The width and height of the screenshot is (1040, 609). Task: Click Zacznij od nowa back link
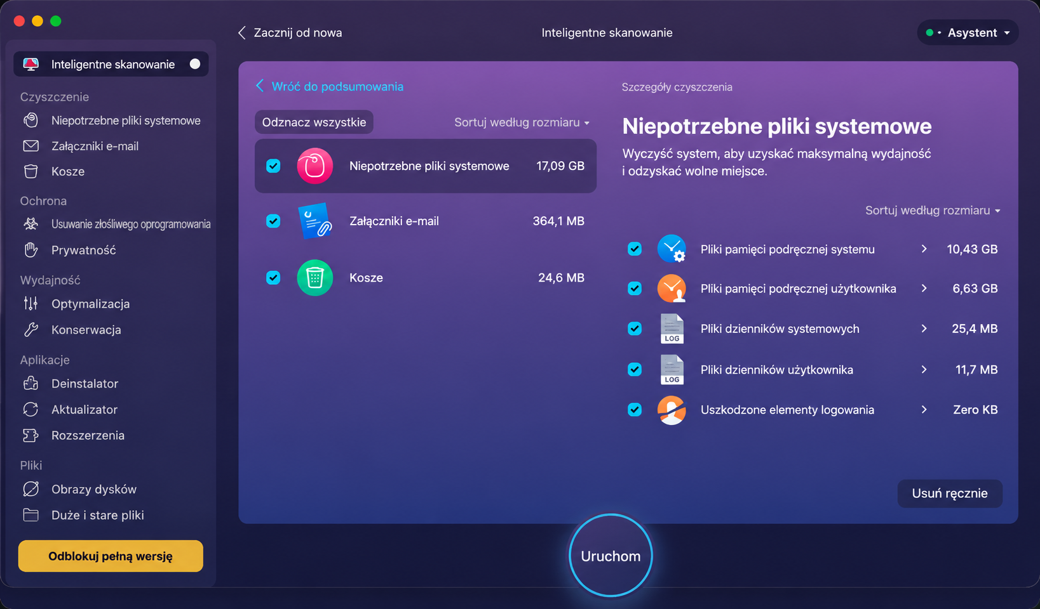[x=290, y=32]
